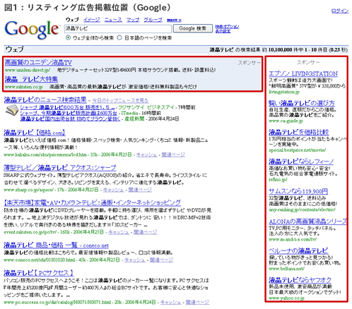The width and height of the screenshot is (352, 309).
Task: Open cached page for pc-success.co.jp result
Action: point(170,302)
